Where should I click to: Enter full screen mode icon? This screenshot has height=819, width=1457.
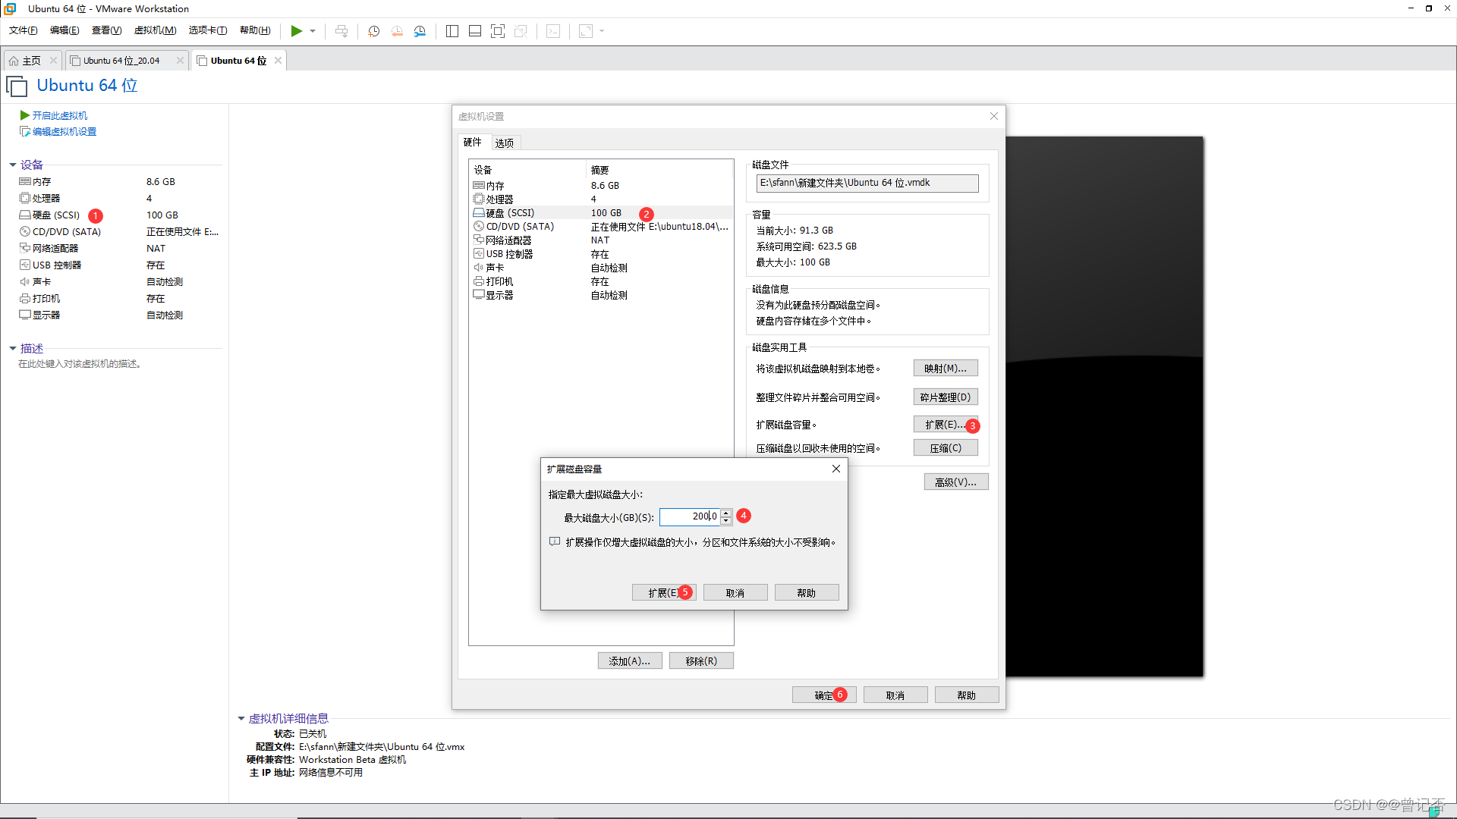(498, 31)
